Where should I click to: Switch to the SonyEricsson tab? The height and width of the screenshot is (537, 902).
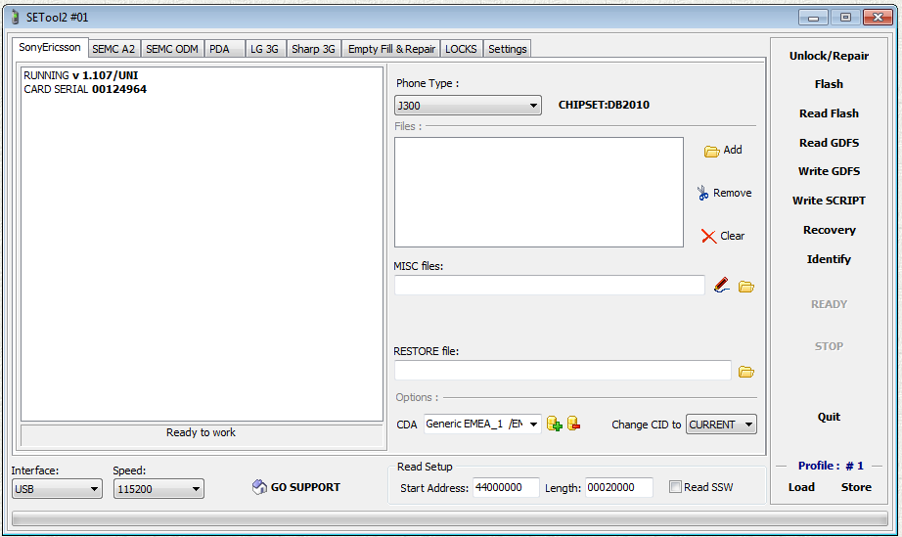(x=50, y=47)
